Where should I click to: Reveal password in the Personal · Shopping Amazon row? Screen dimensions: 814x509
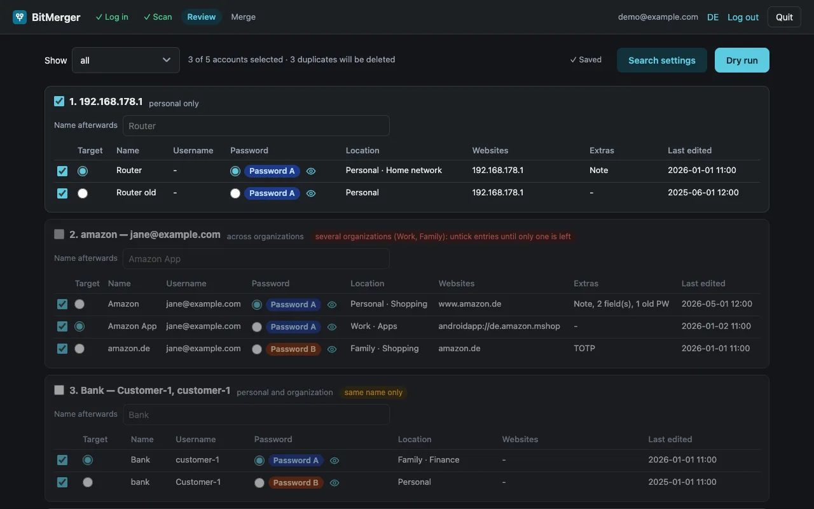pos(332,305)
